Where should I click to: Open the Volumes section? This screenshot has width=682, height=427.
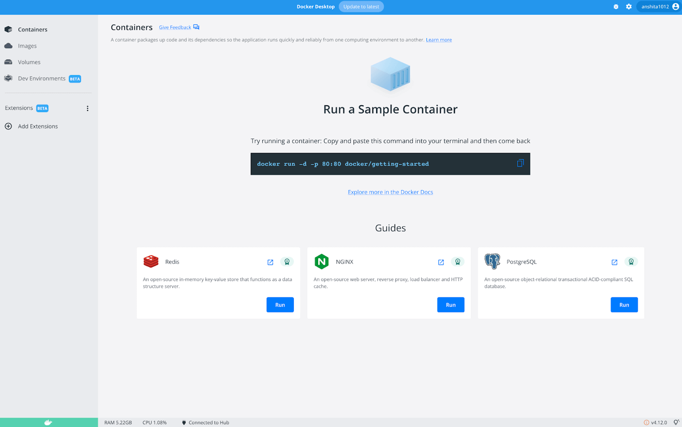[x=29, y=62]
